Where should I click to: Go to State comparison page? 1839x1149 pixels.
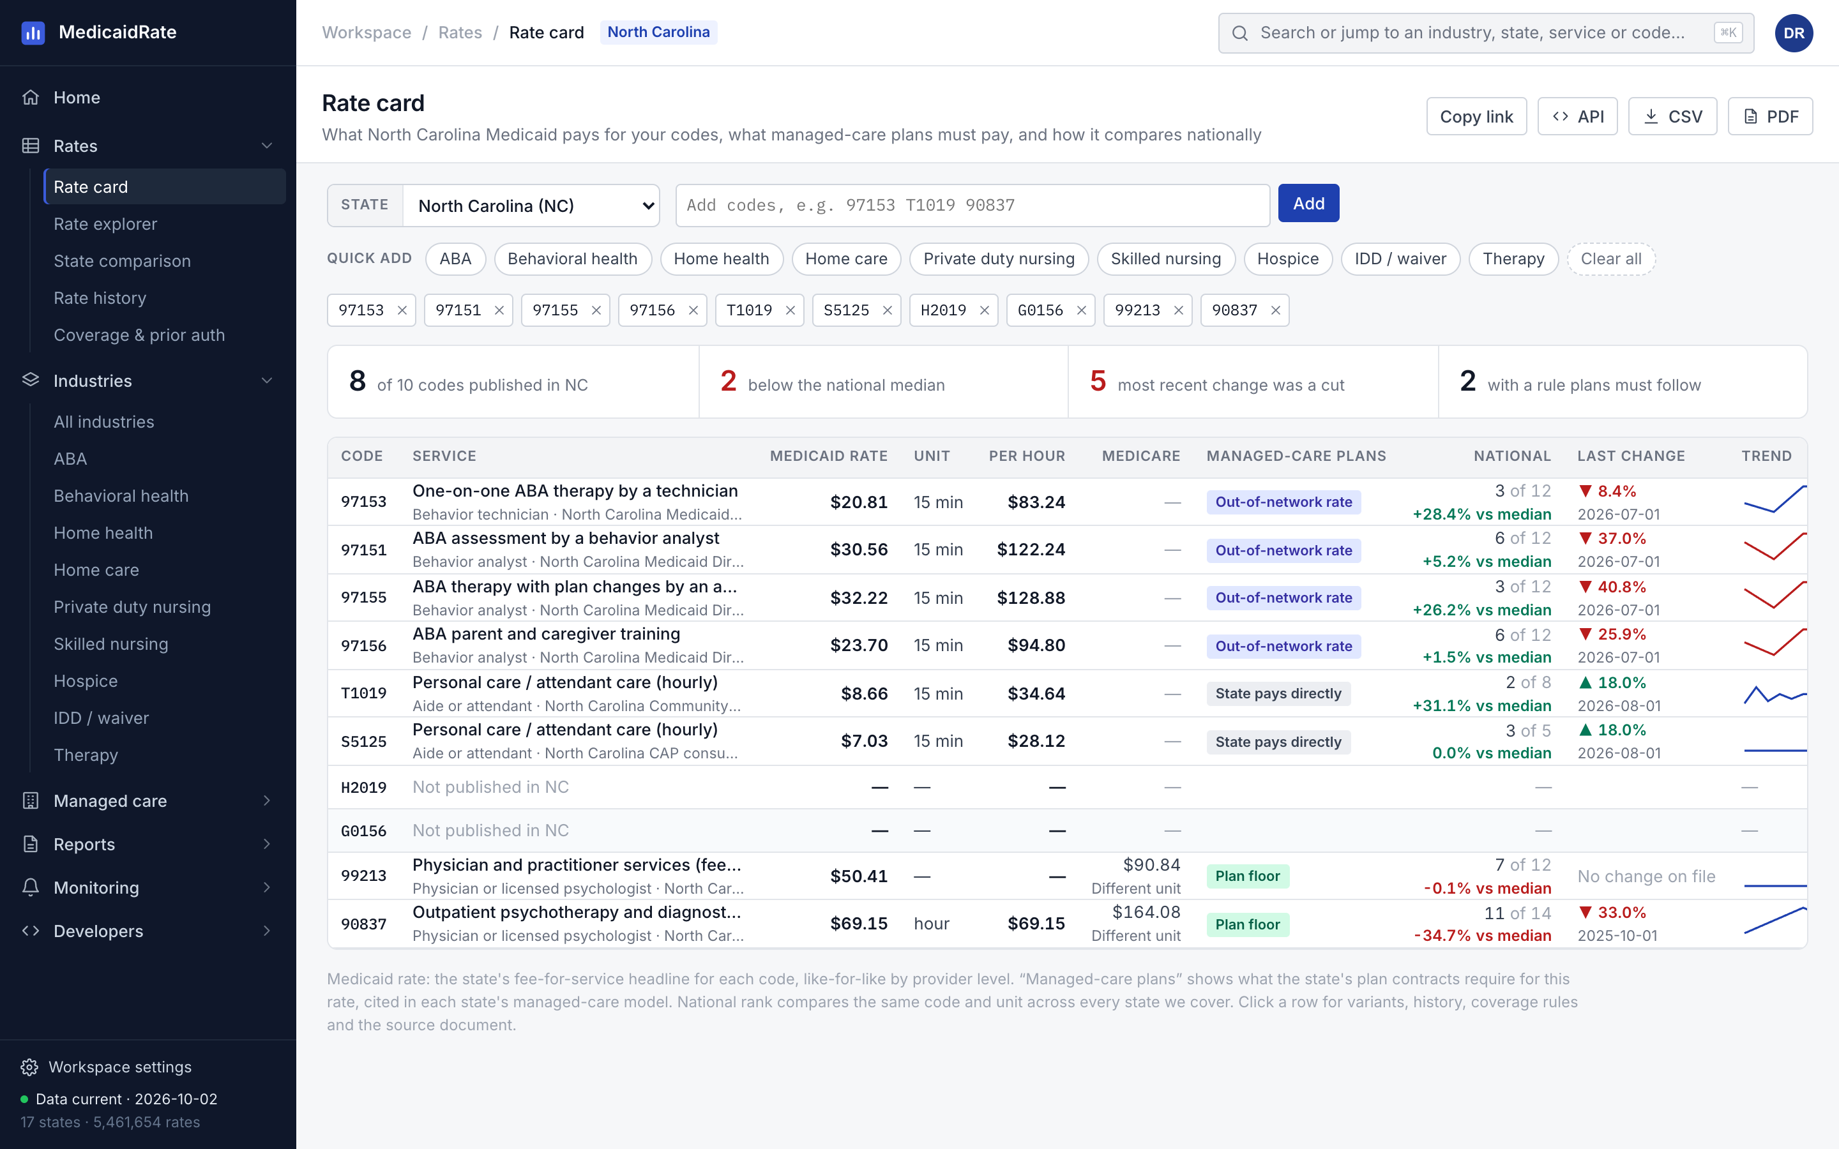point(164,260)
